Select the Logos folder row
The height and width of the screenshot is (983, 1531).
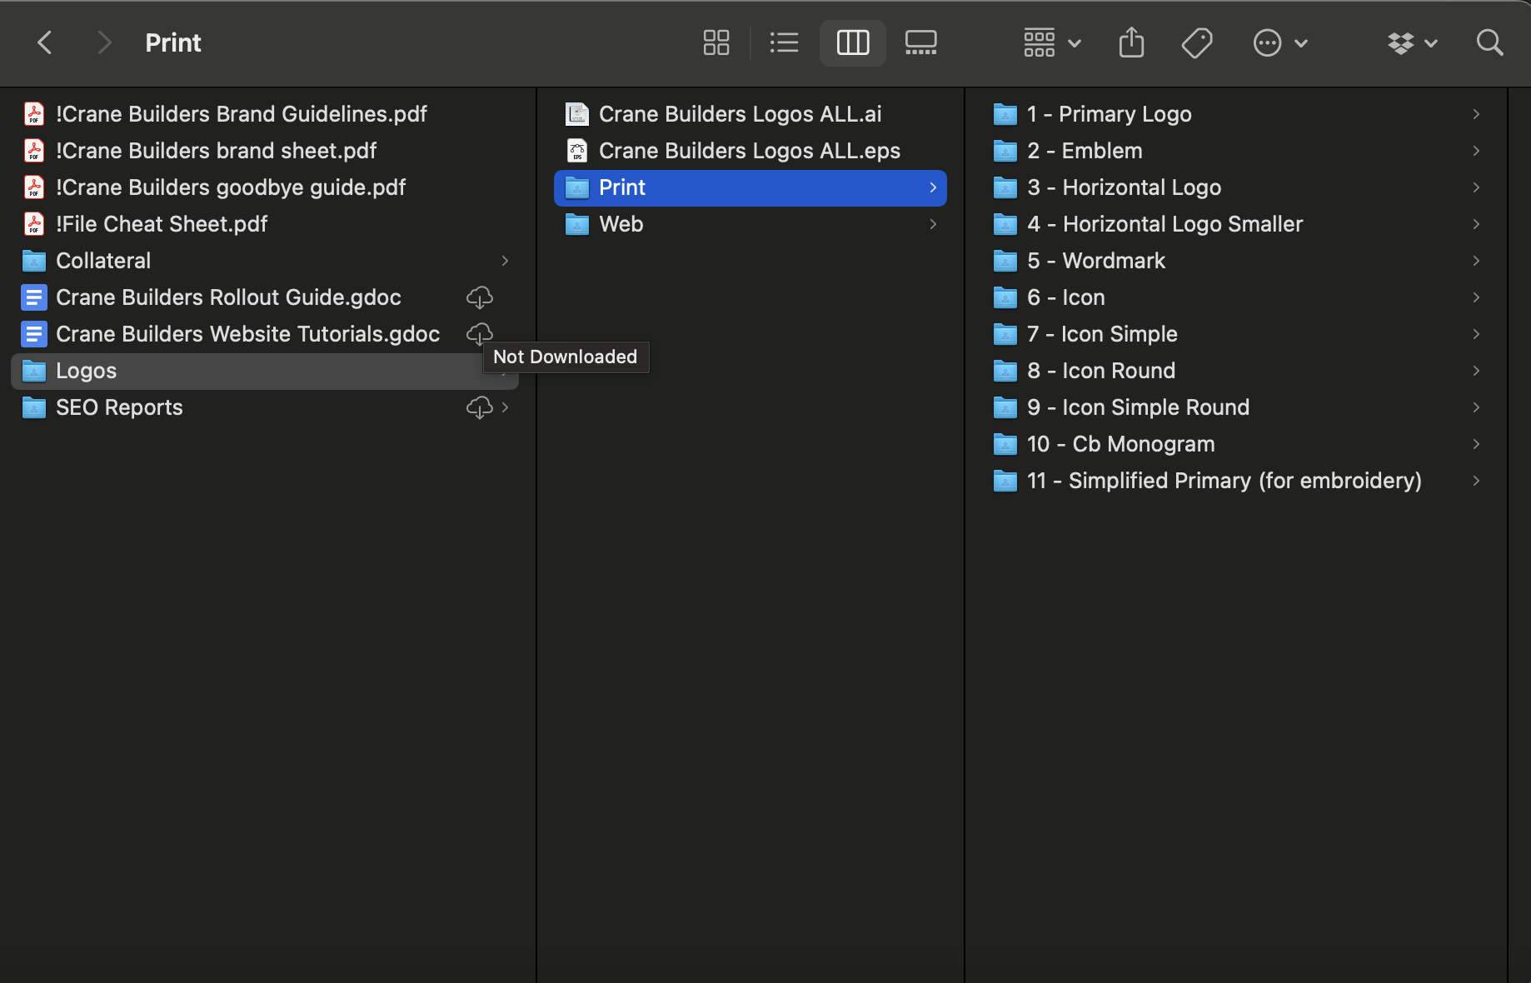[265, 371]
